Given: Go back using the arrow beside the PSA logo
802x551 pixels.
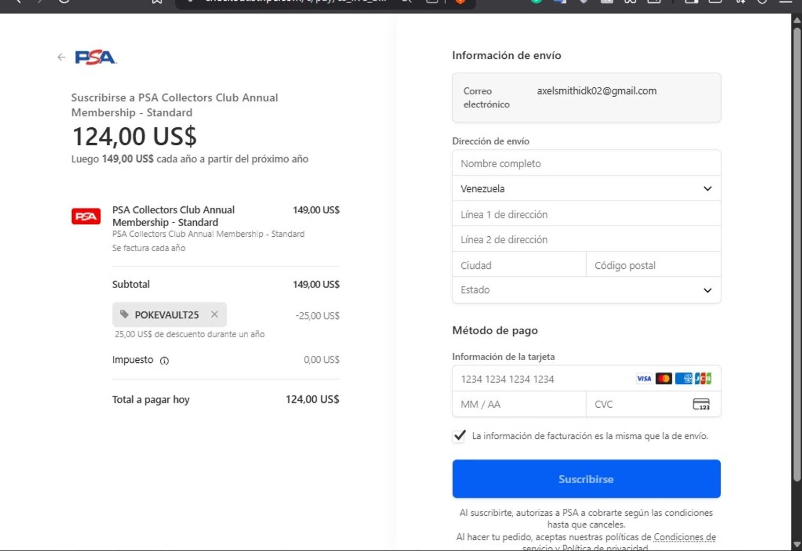Looking at the screenshot, I should pos(61,57).
